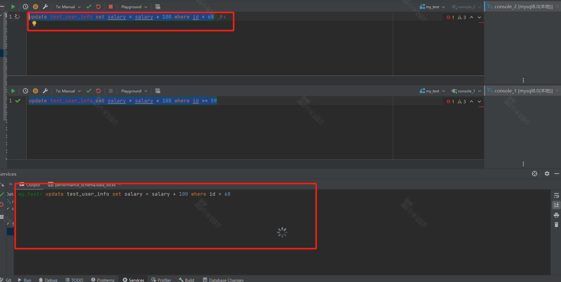Open the Database Changes tool window
Screen dimensions: 561x282
coord(223,280)
